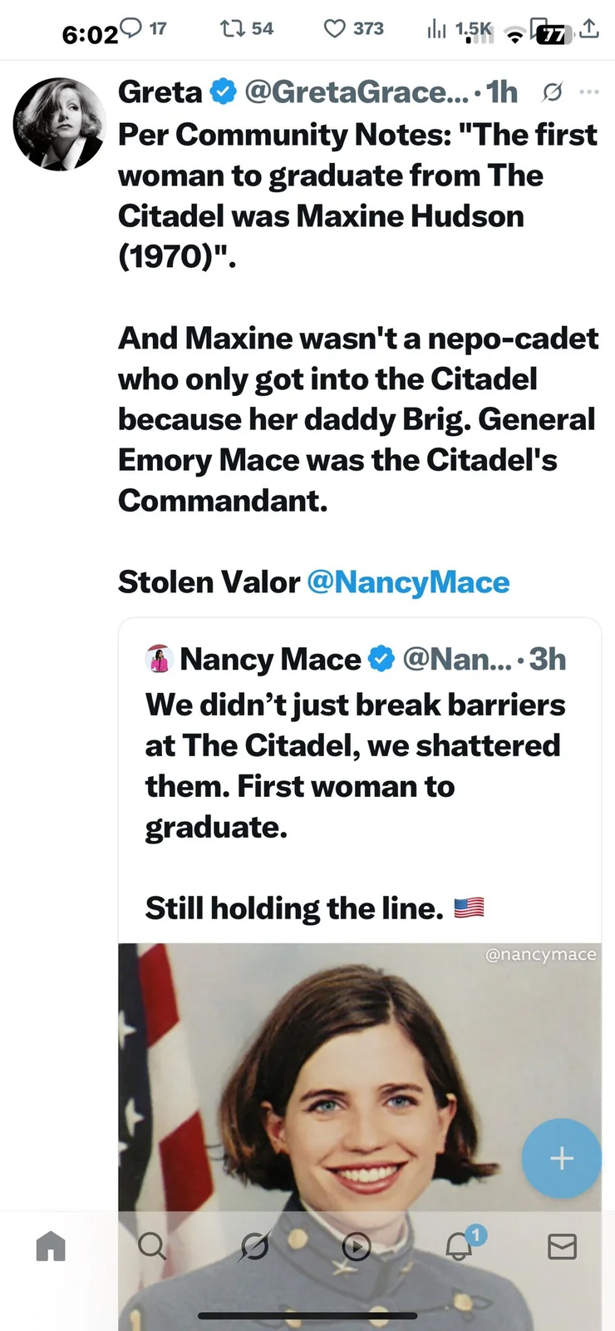Image resolution: width=615 pixels, height=1331 pixels.
Task: Open the Messages envelope tab
Action: (x=562, y=1246)
